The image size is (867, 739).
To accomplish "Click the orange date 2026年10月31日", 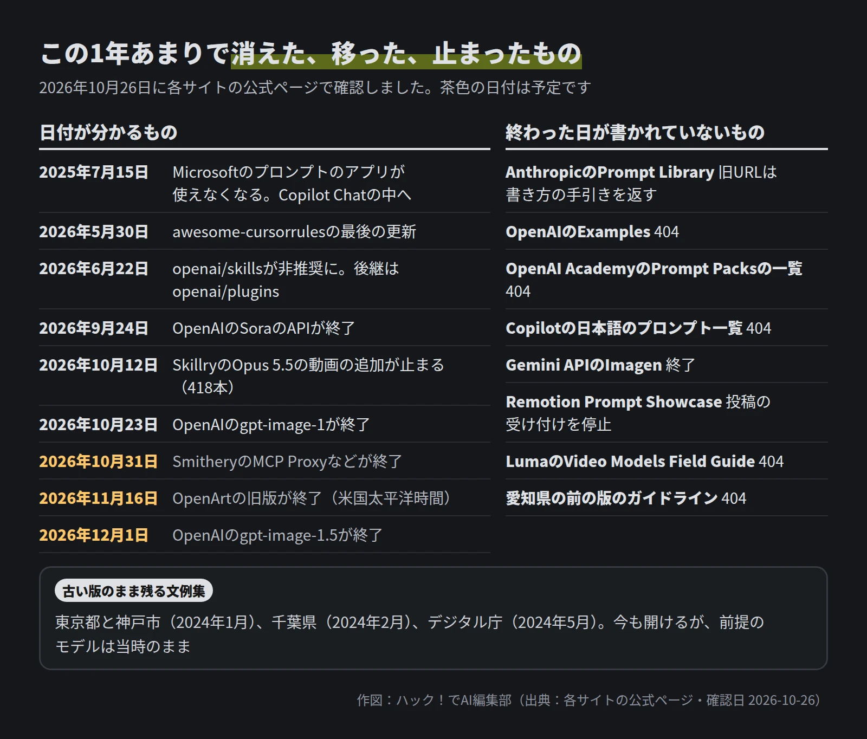I will pos(98,461).
